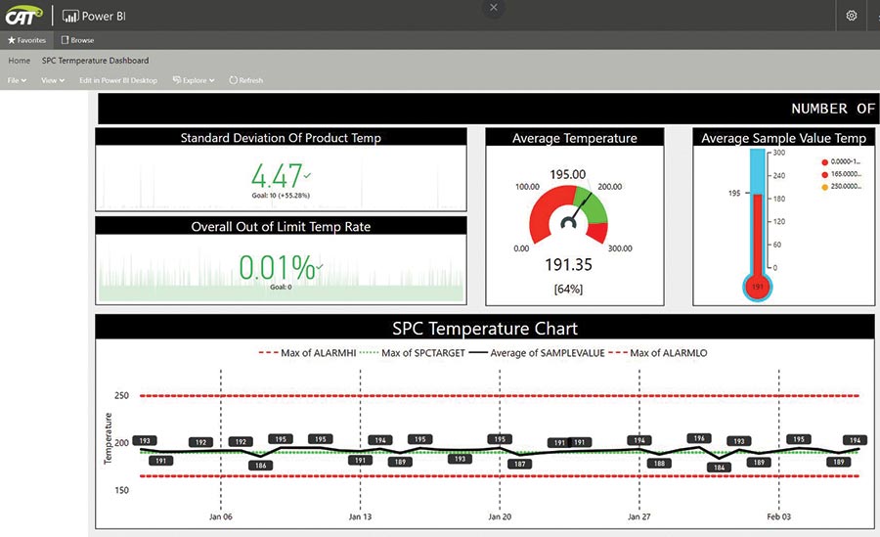This screenshot has height=537, width=880.
Task: Click the 4.47 standard deviation KPI value
Action: (277, 176)
